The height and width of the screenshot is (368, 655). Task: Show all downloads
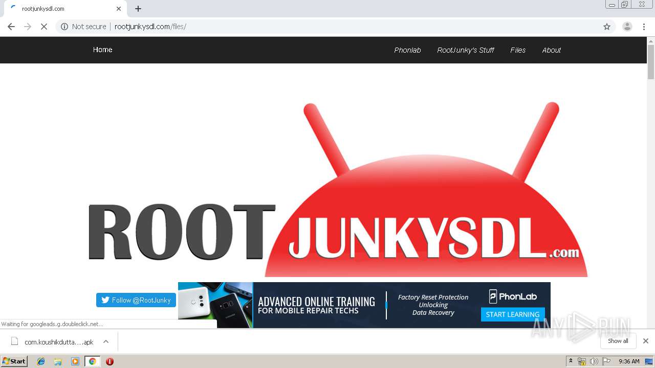pos(618,341)
